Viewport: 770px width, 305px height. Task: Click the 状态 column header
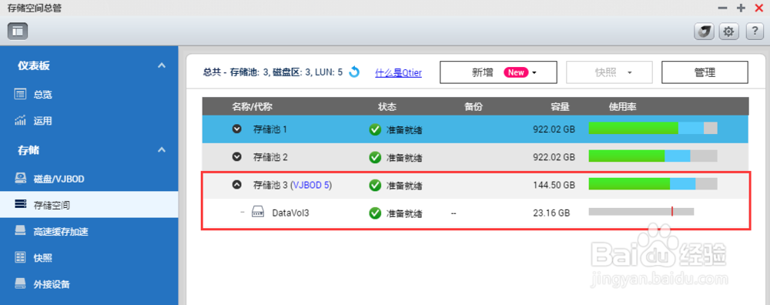click(x=387, y=106)
